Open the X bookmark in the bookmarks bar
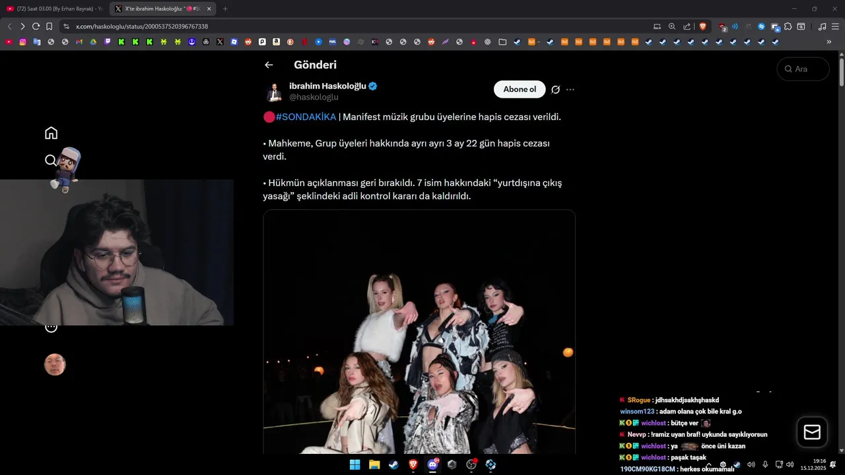Image resolution: width=845 pixels, height=475 pixels. tap(220, 42)
